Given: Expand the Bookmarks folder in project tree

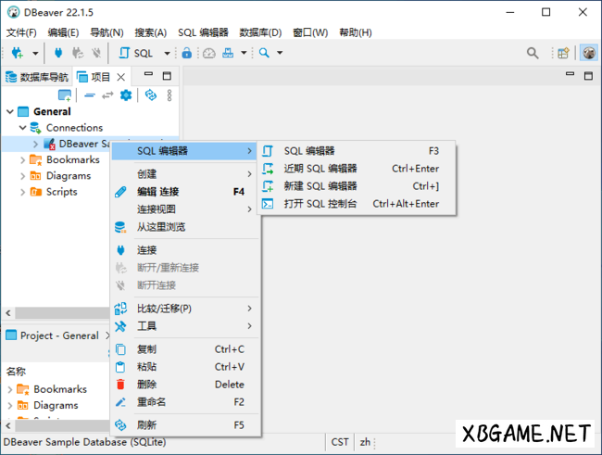Looking at the screenshot, I should click(23, 159).
